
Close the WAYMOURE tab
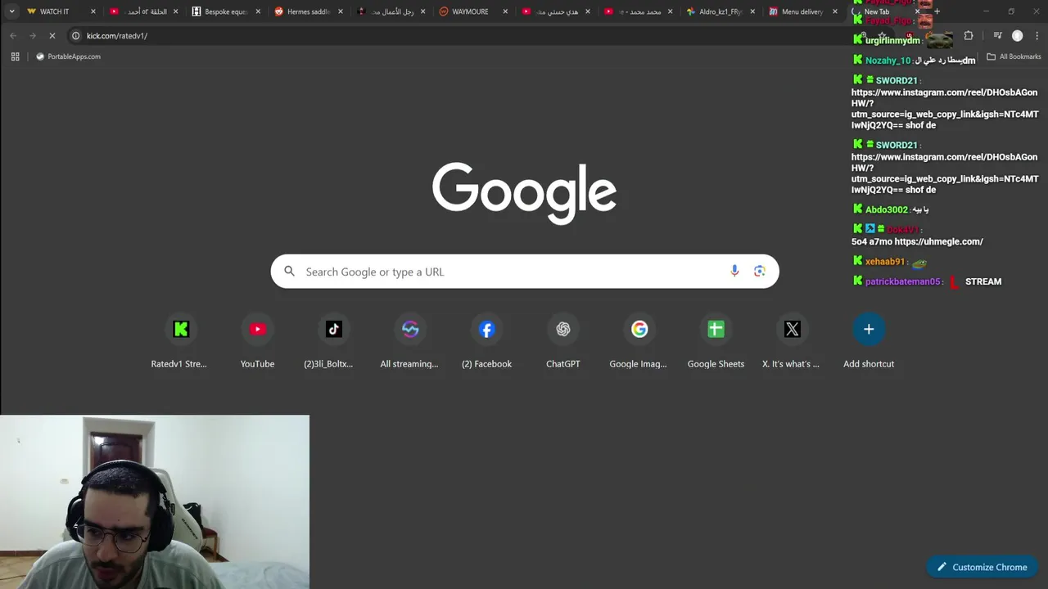[505, 11]
